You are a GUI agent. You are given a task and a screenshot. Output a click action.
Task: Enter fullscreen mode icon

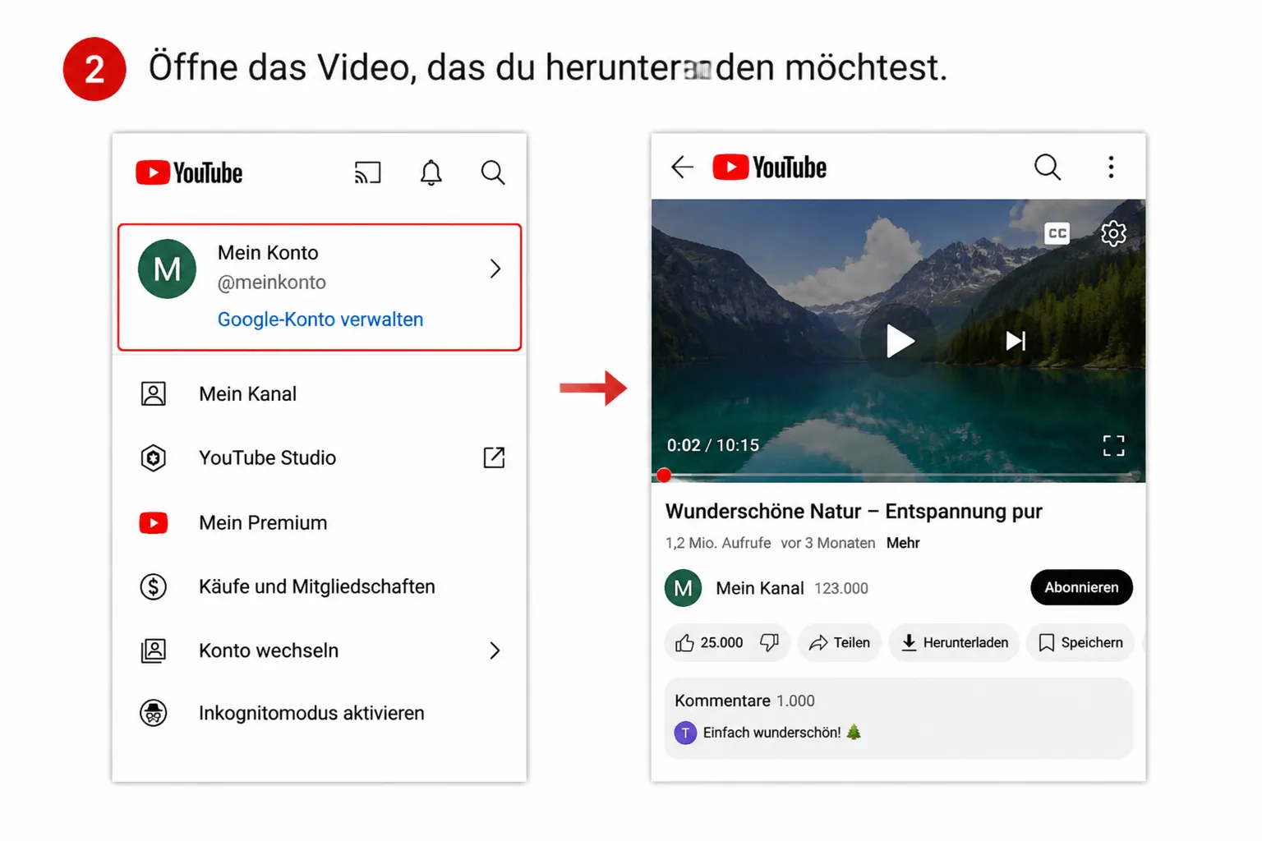point(1113,446)
